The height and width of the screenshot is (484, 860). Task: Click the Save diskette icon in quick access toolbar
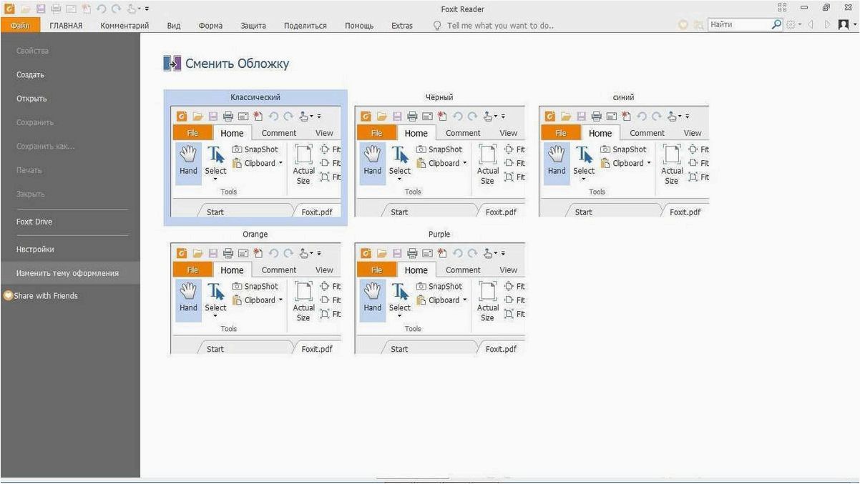pos(41,9)
